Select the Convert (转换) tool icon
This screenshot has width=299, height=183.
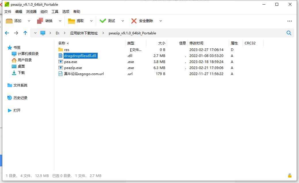coord(40,21)
